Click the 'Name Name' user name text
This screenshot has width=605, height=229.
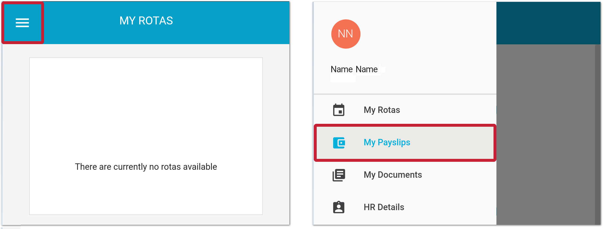pyautogui.click(x=354, y=69)
